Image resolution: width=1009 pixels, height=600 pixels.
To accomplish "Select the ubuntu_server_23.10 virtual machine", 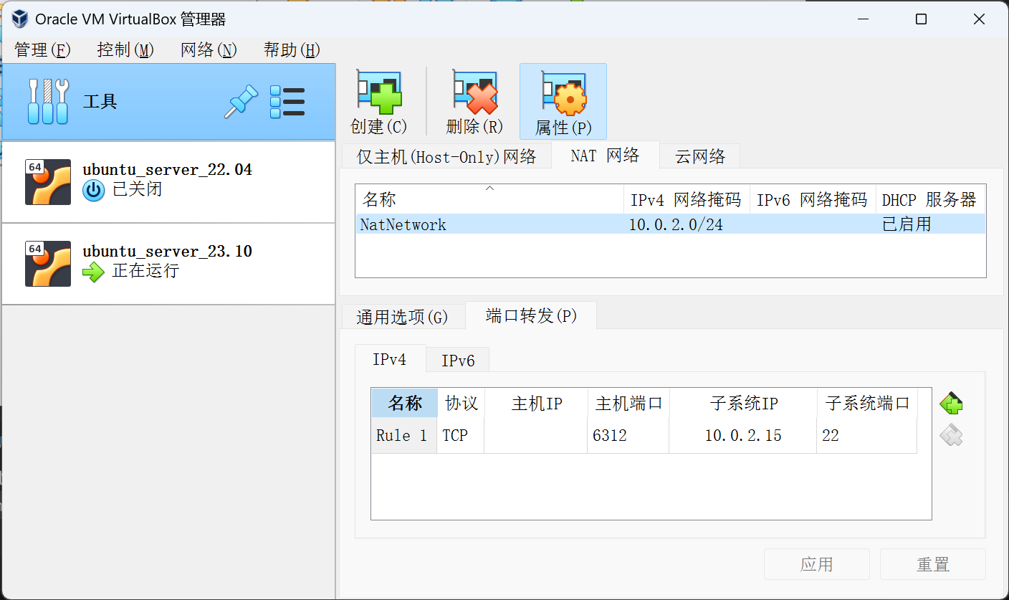I will tap(168, 264).
